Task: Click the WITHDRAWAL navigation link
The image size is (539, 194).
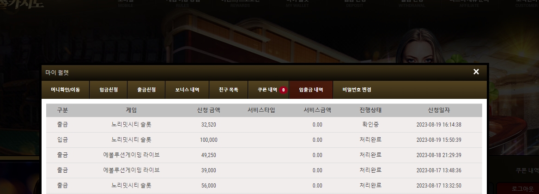Action: [x=412, y=3]
